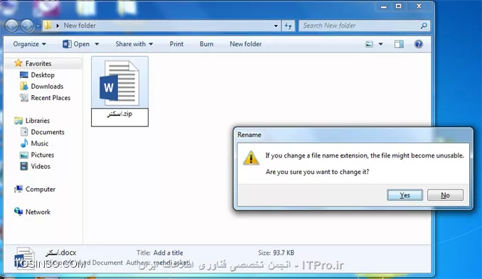
Task: Click the Open button with Word icon
Action: 76,44
